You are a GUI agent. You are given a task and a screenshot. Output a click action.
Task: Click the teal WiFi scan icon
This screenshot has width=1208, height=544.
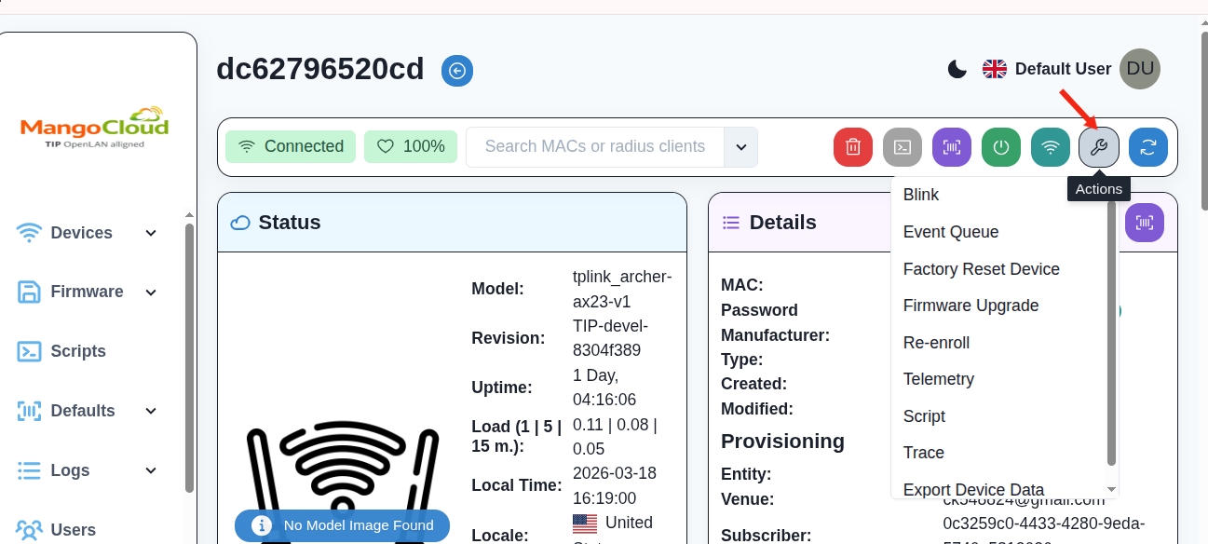click(x=1050, y=147)
